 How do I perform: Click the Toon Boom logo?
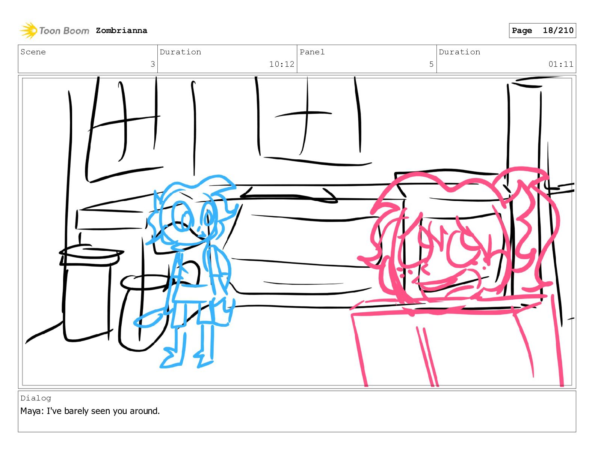pos(54,30)
